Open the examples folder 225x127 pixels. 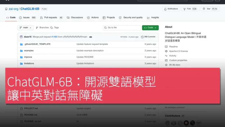pyautogui.click(x=29, y=51)
